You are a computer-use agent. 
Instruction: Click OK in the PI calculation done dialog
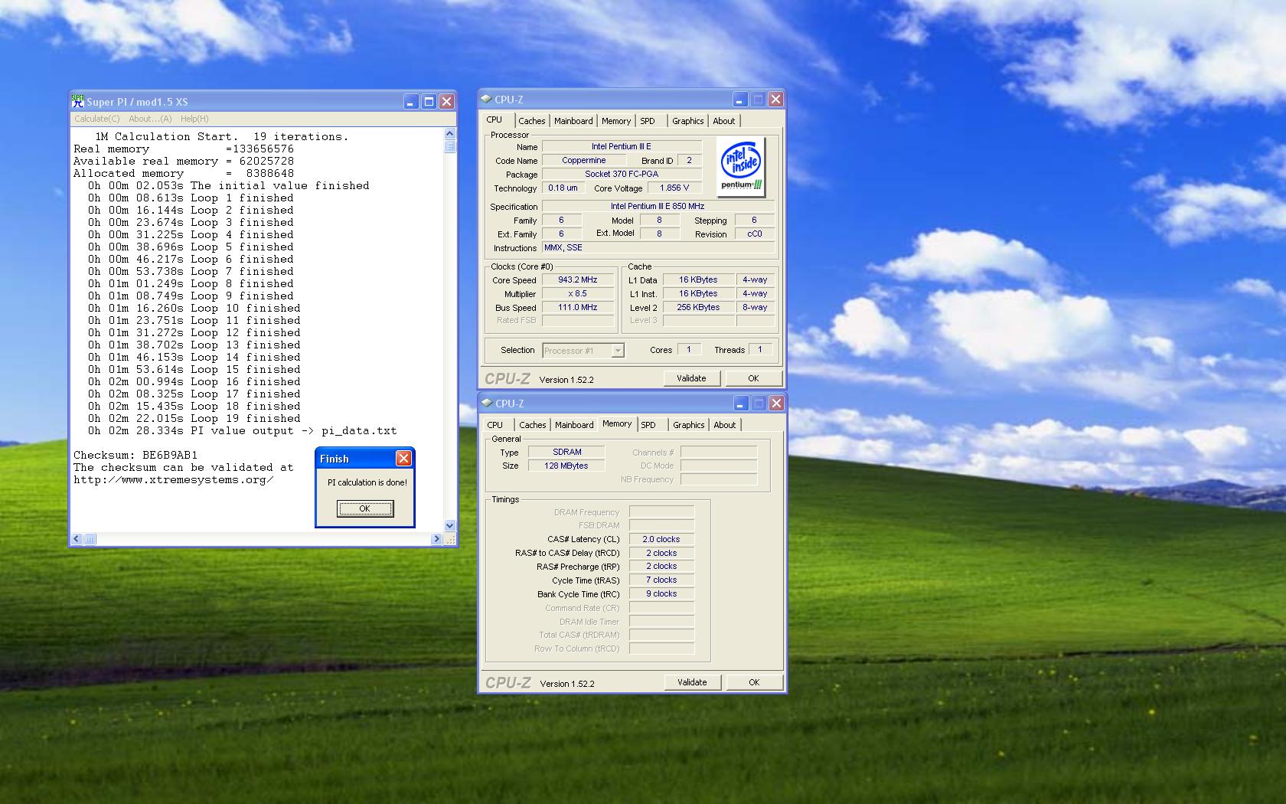point(365,508)
